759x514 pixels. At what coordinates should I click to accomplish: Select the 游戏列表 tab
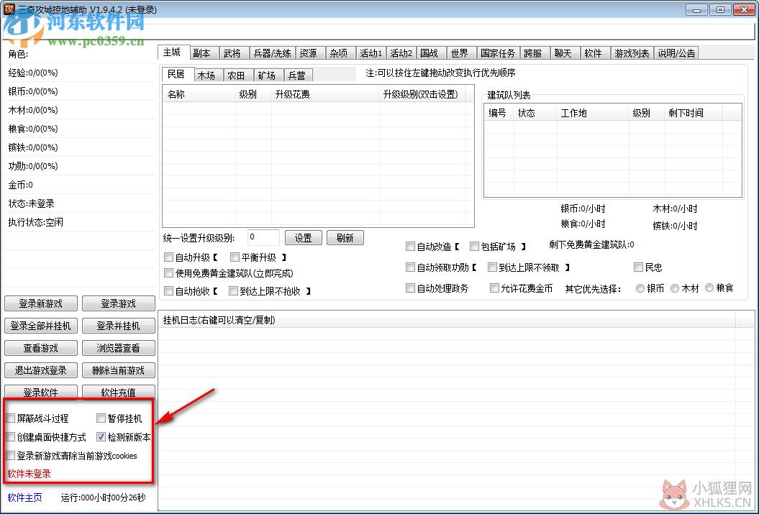coord(632,53)
